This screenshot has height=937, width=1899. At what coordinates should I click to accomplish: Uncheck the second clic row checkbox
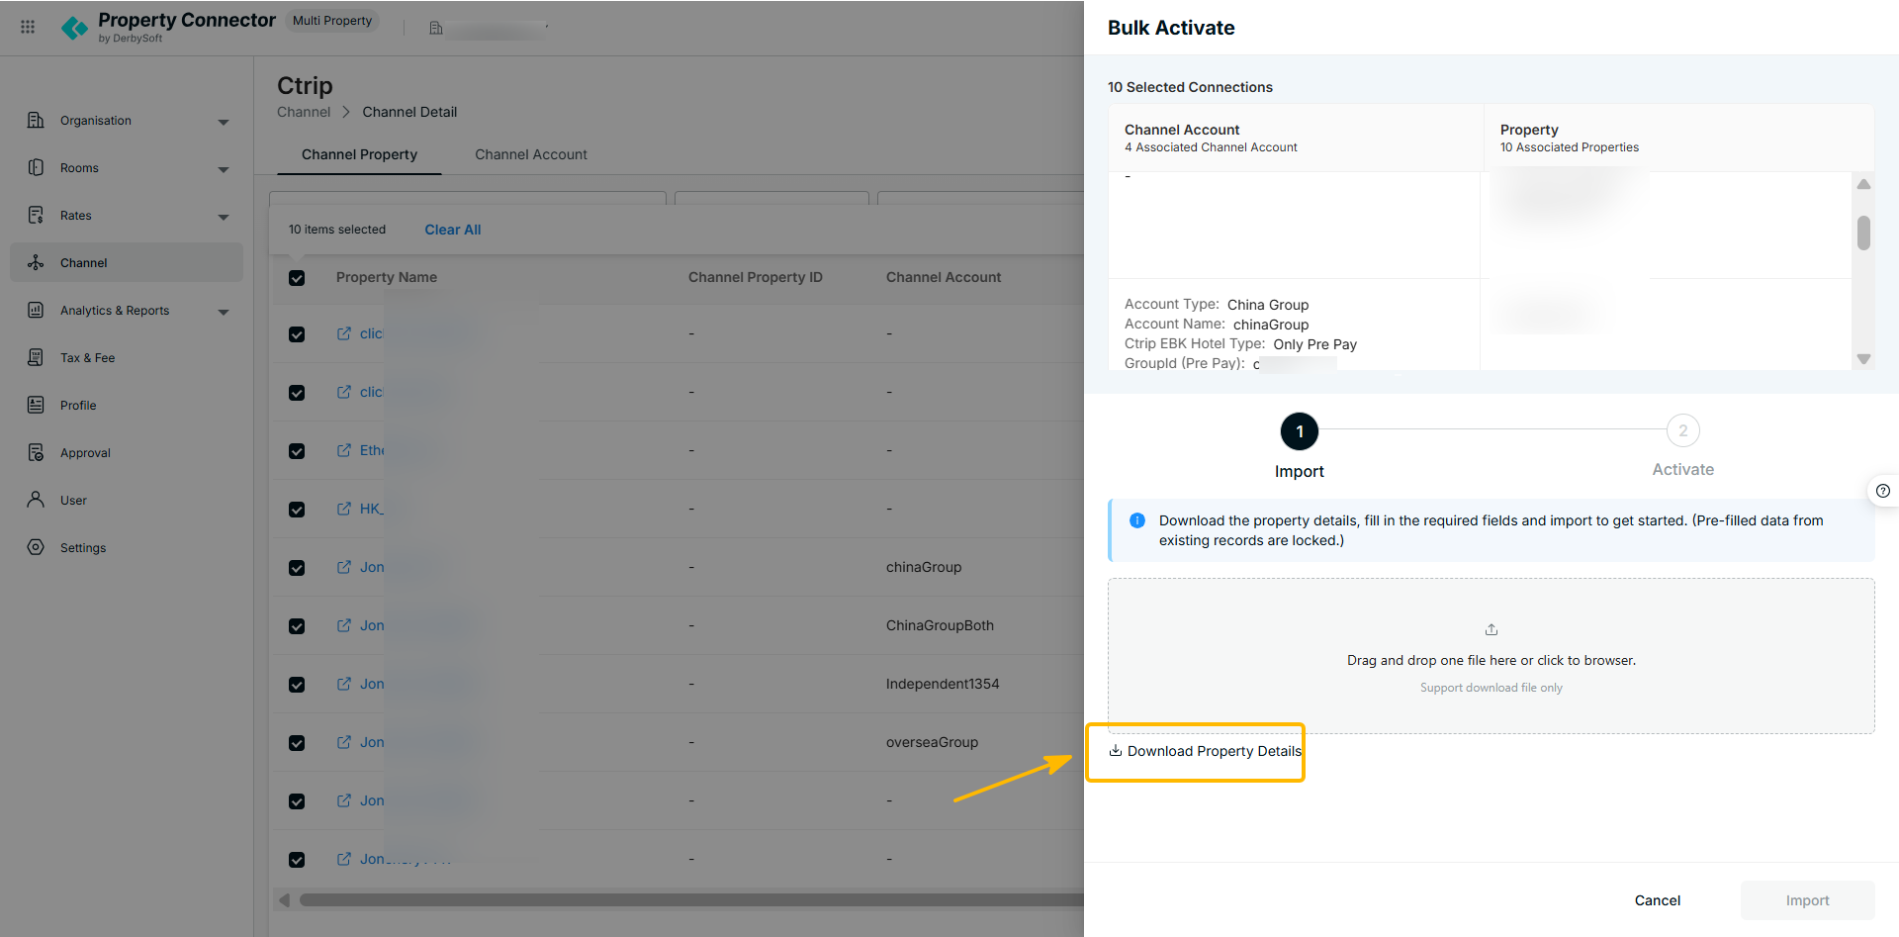[x=297, y=393]
